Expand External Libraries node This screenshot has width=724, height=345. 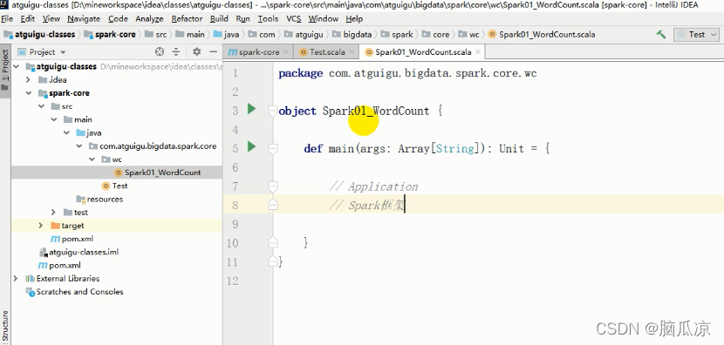(16, 279)
